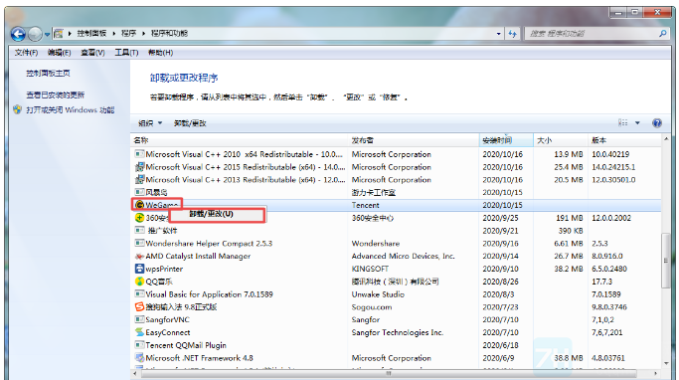
Task: Select the EasyConnect program name
Action: [168, 333]
